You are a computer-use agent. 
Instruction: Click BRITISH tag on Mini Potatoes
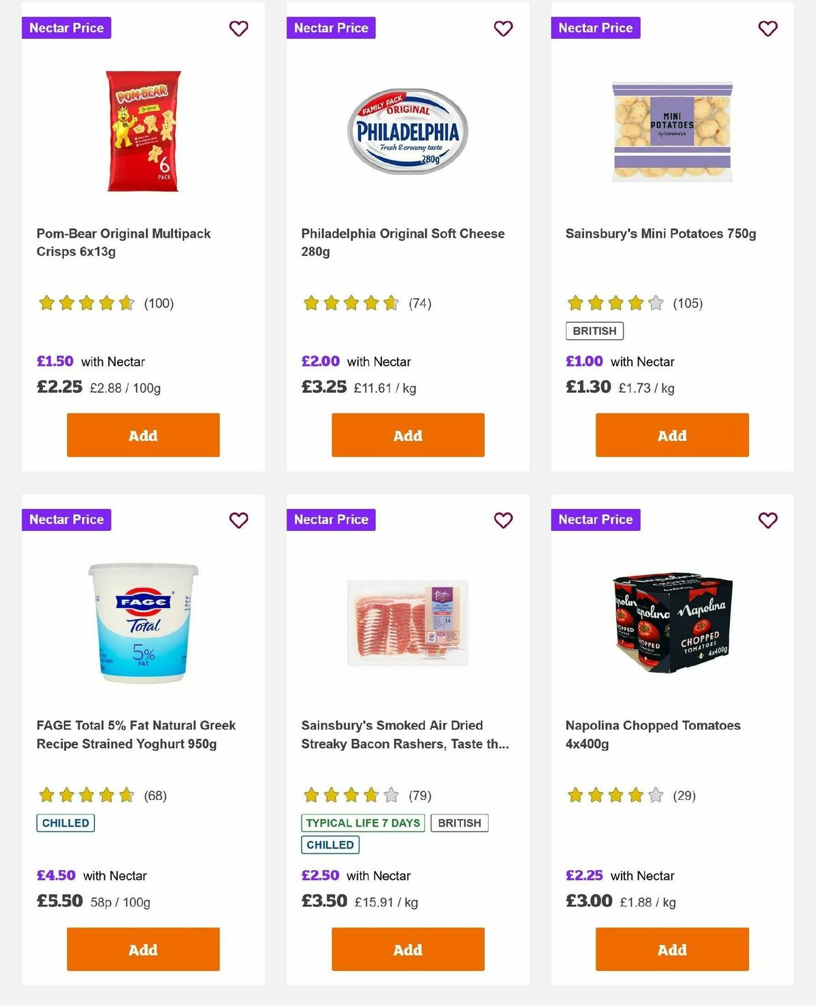pos(594,330)
